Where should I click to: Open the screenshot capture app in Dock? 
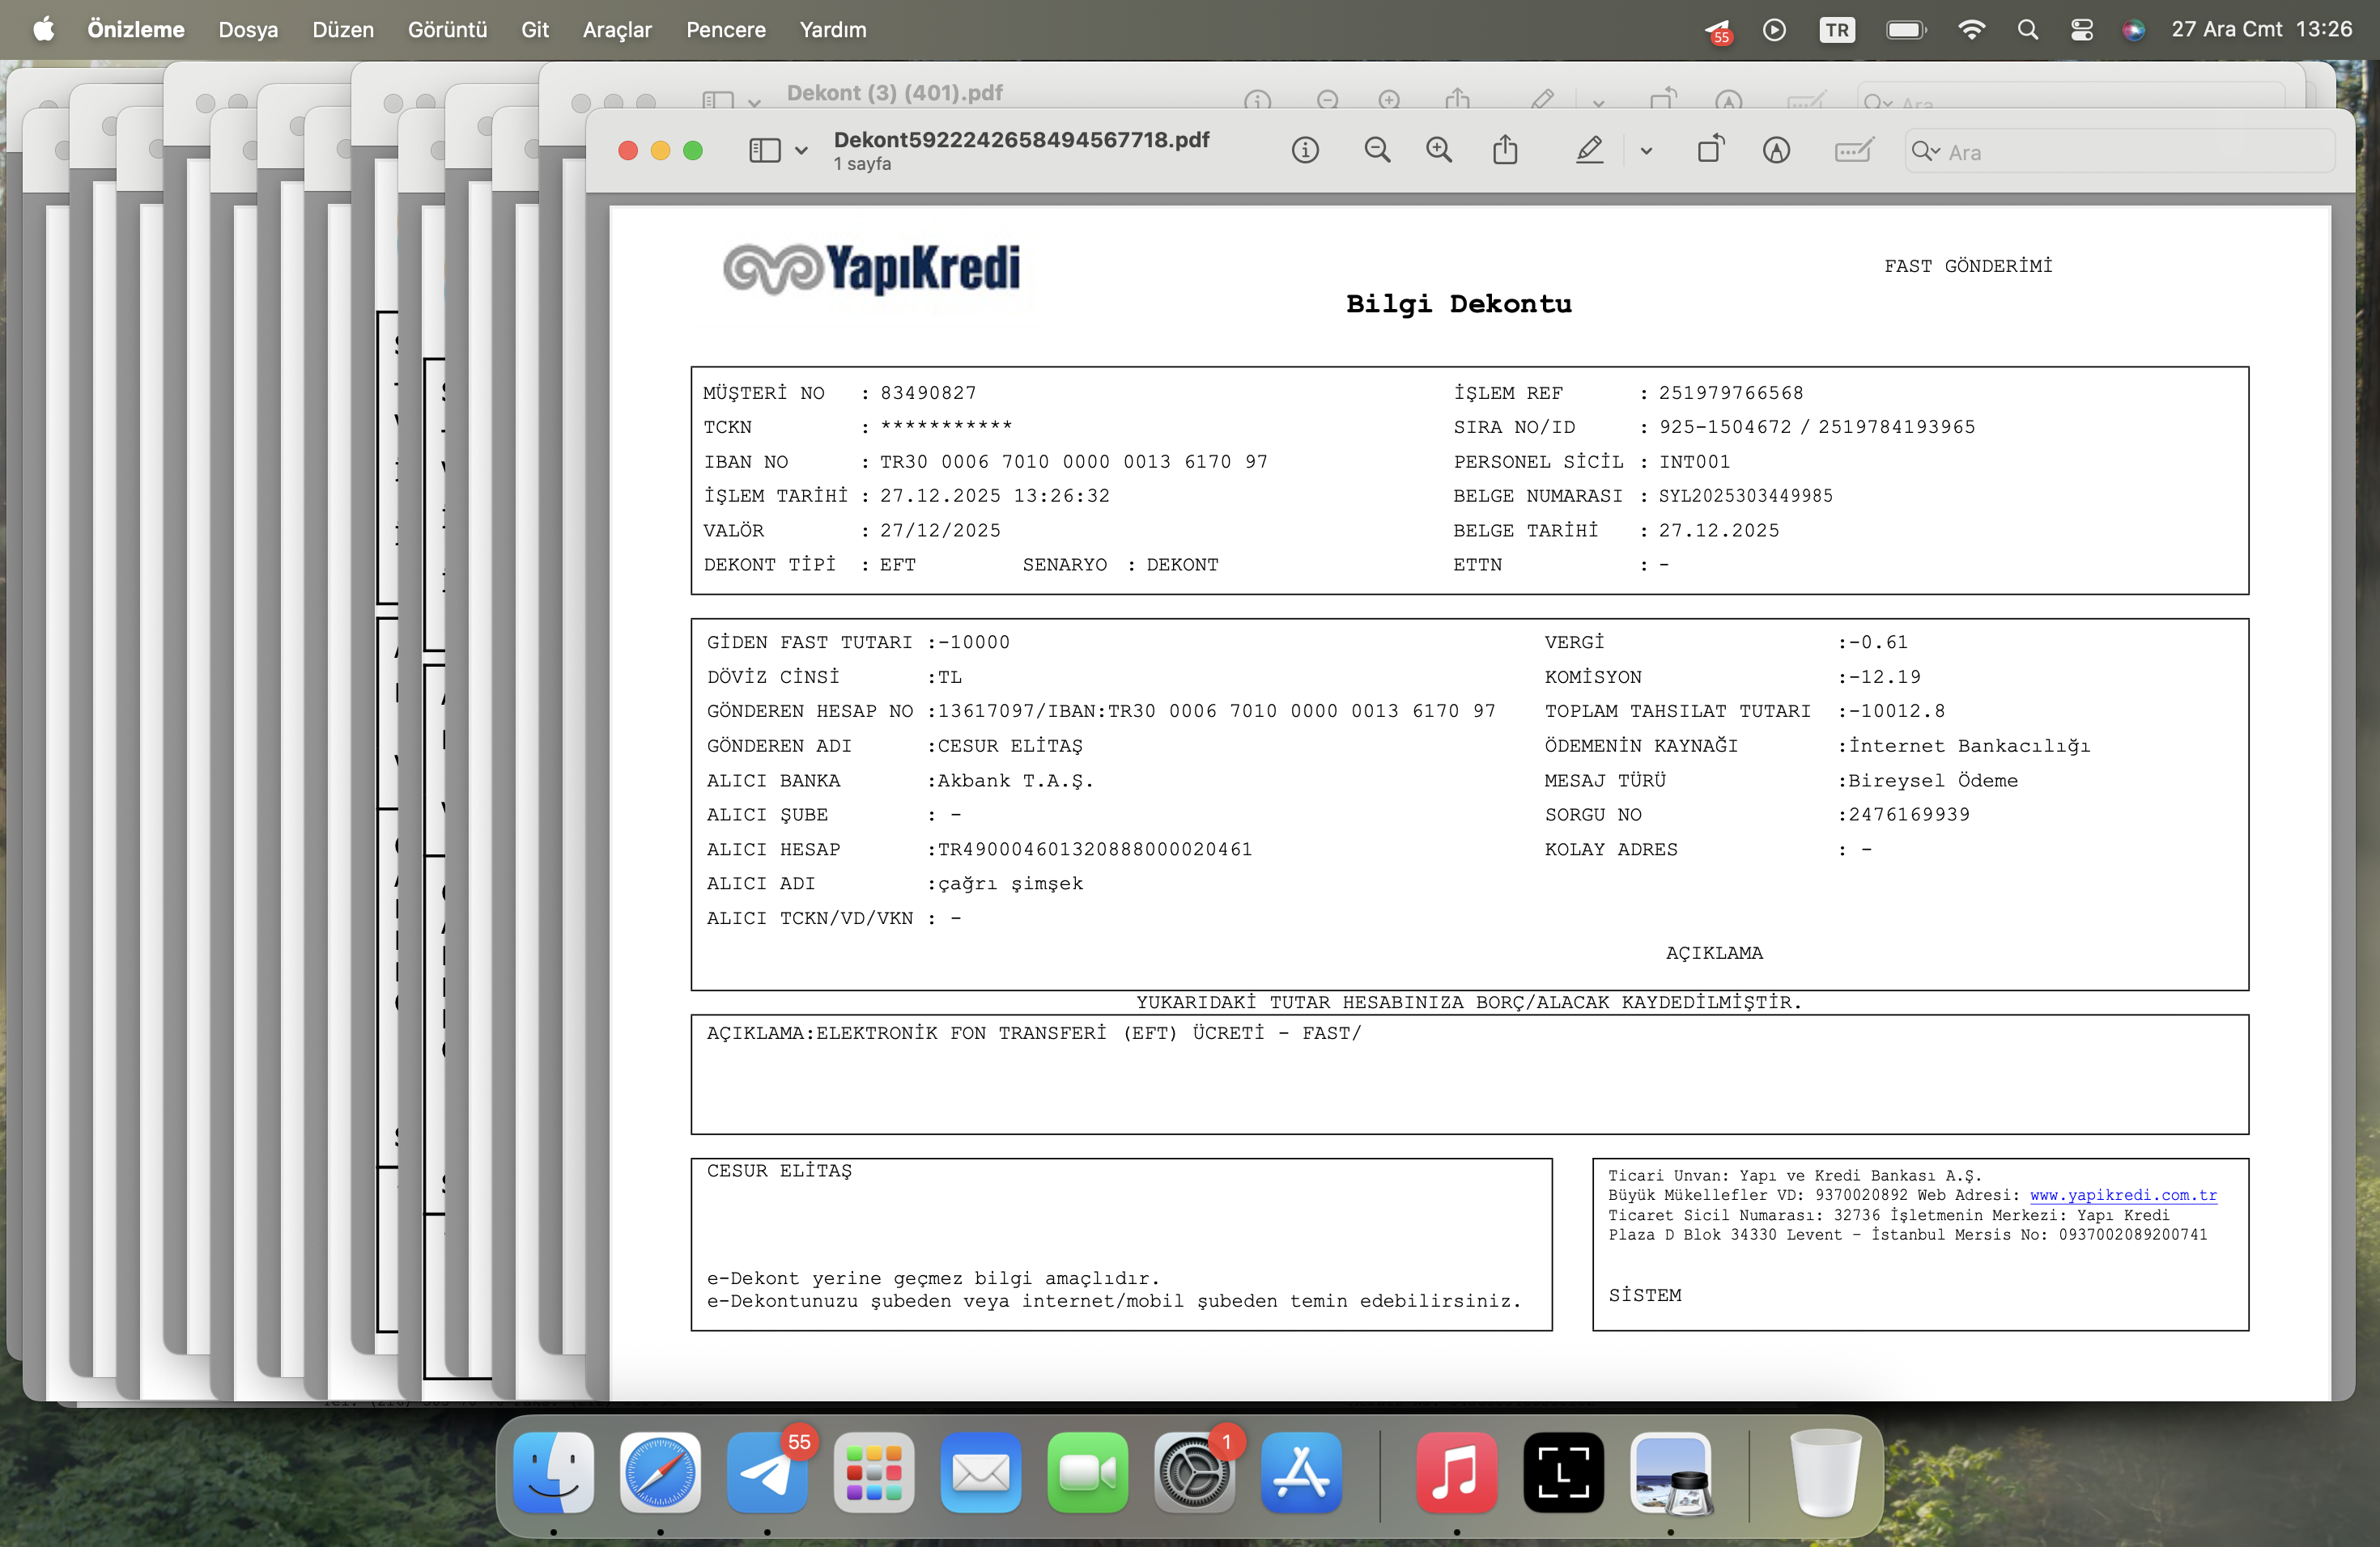pos(1563,1472)
